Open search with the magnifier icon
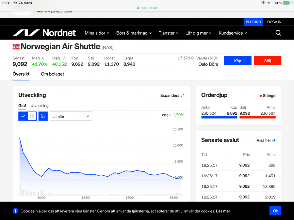294x220 pixels. click(x=278, y=33)
